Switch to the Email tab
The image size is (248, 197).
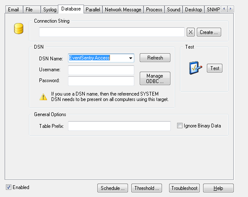coord(14,10)
